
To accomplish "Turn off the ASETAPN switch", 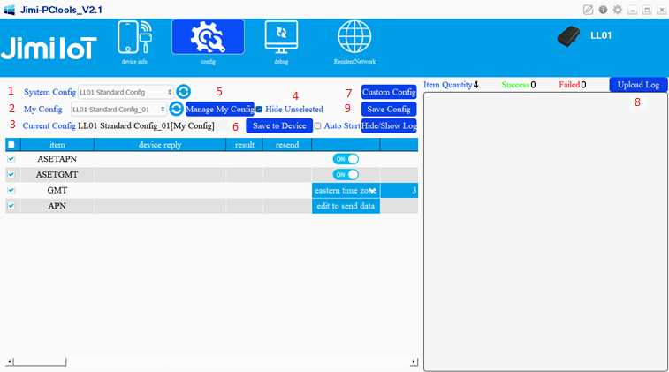I will (x=346, y=159).
